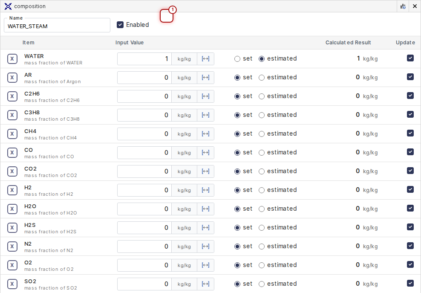The image size is (421, 293).
Task: Click the H2O input value field
Action: click(x=144, y=209)
